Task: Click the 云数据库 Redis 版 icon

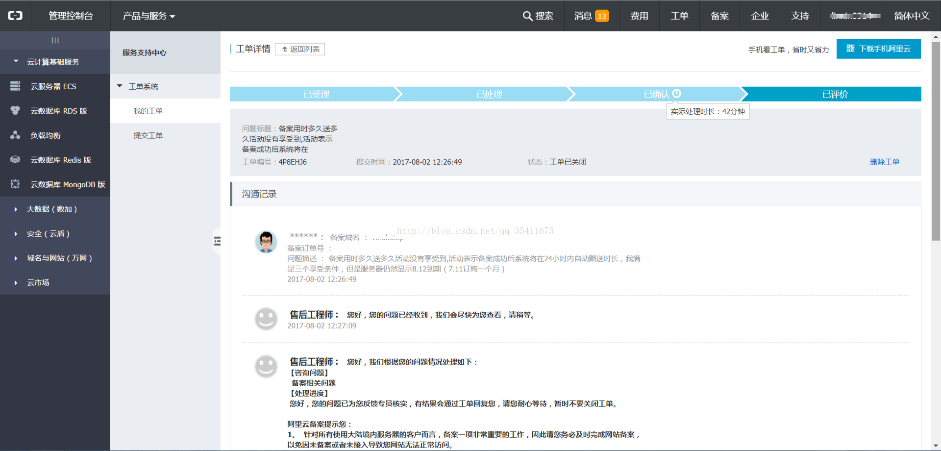Action: coord(15,160)
